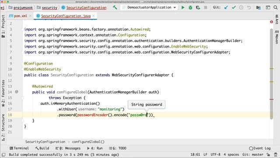Click the gutter icon on line 14

(x=17, y=92)
